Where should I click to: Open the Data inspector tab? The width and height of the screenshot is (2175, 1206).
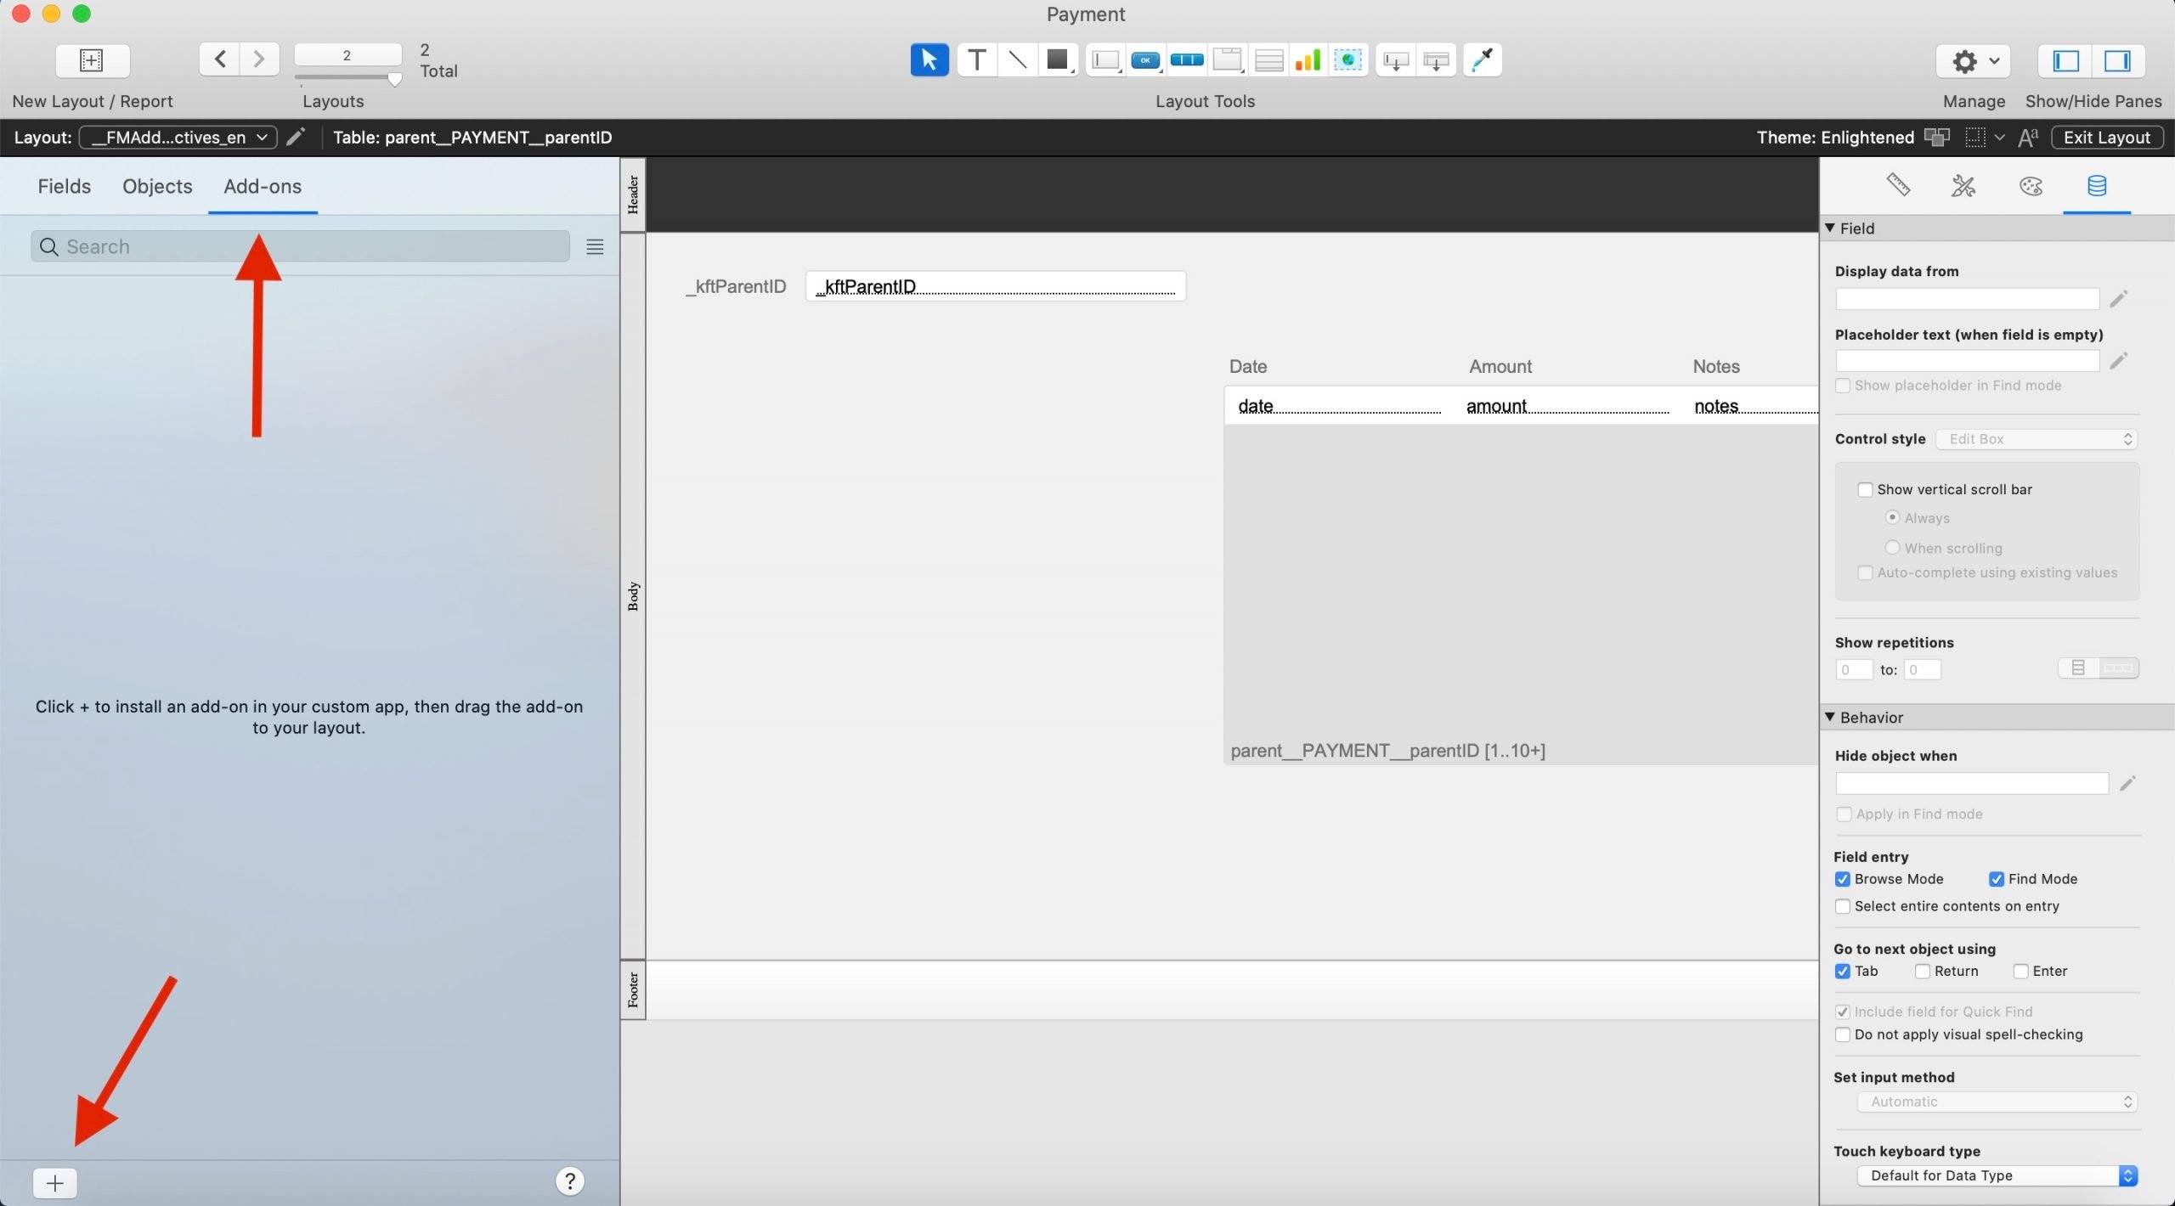[x=2097, y=185]
